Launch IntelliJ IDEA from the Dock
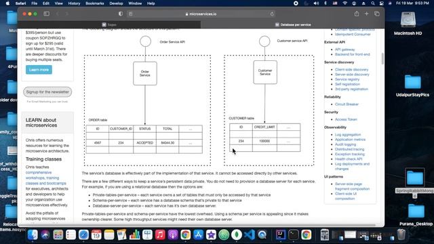The width and height of the screenshot is (434, 244). pyautogui.click(x=280, y=235)
